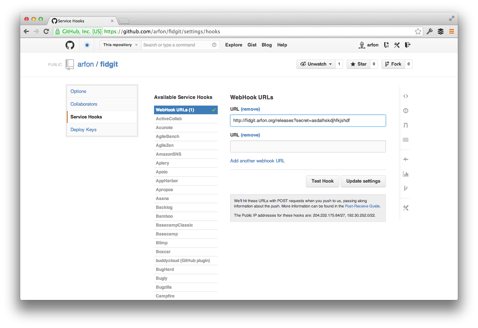Fork the fidgit repository

coord(393,64)
